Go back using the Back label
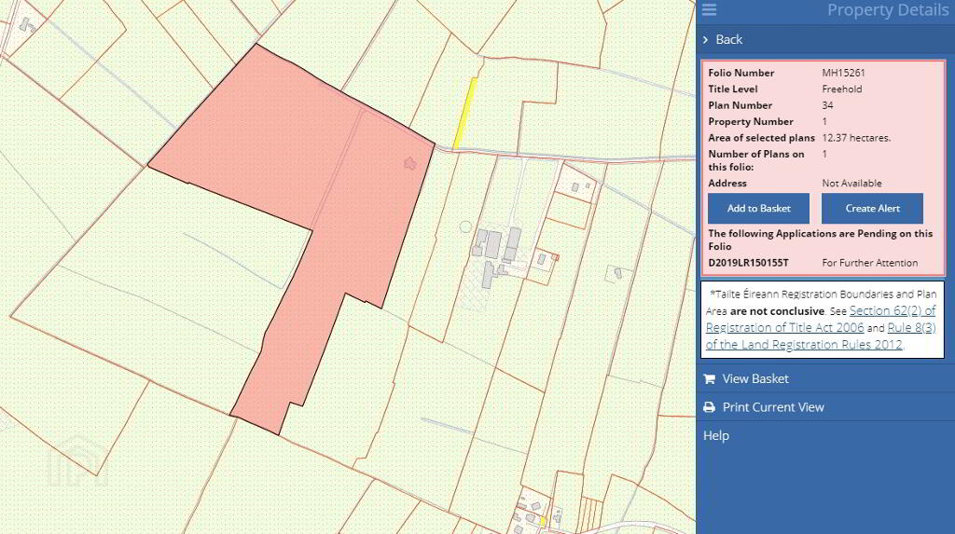This screenshot has width=955, height=534. 729,39
